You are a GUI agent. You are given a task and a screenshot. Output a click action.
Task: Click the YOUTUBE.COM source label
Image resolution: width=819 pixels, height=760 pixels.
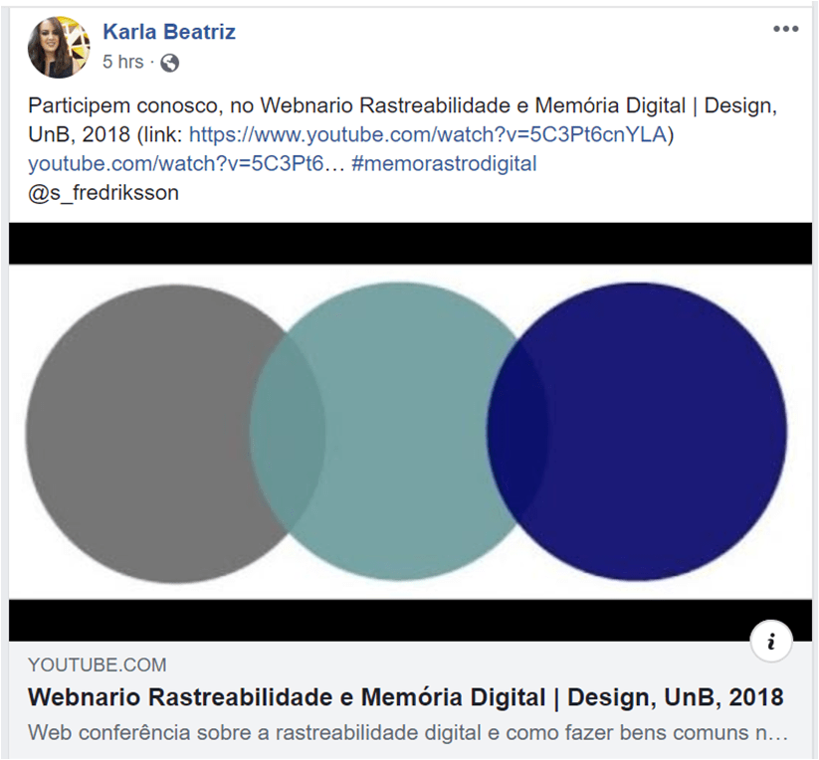[x=98, y=665]
